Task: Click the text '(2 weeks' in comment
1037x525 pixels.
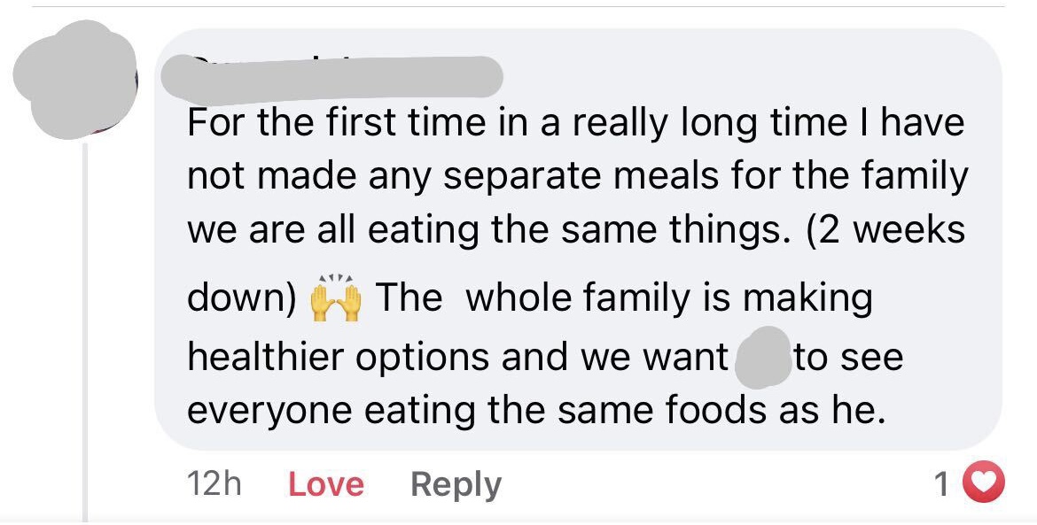Action: pyautogui.click(x=886, y=231)
